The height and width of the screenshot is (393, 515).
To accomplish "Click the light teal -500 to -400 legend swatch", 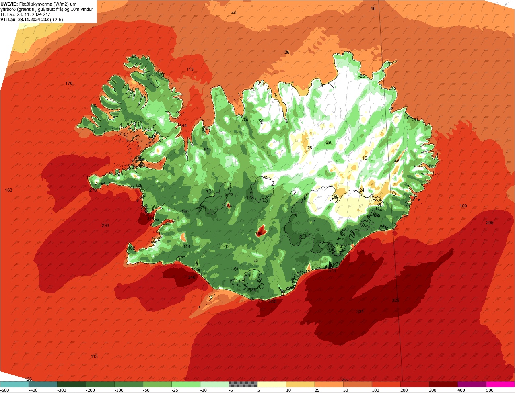I will 14,385.
